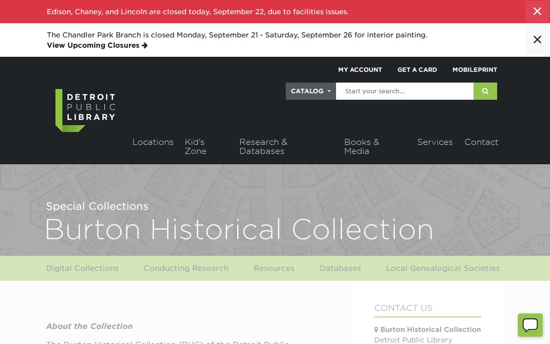Follow the Get a Card link
Viewport: 550px width, 344px height.
click(x=417, y=70)
